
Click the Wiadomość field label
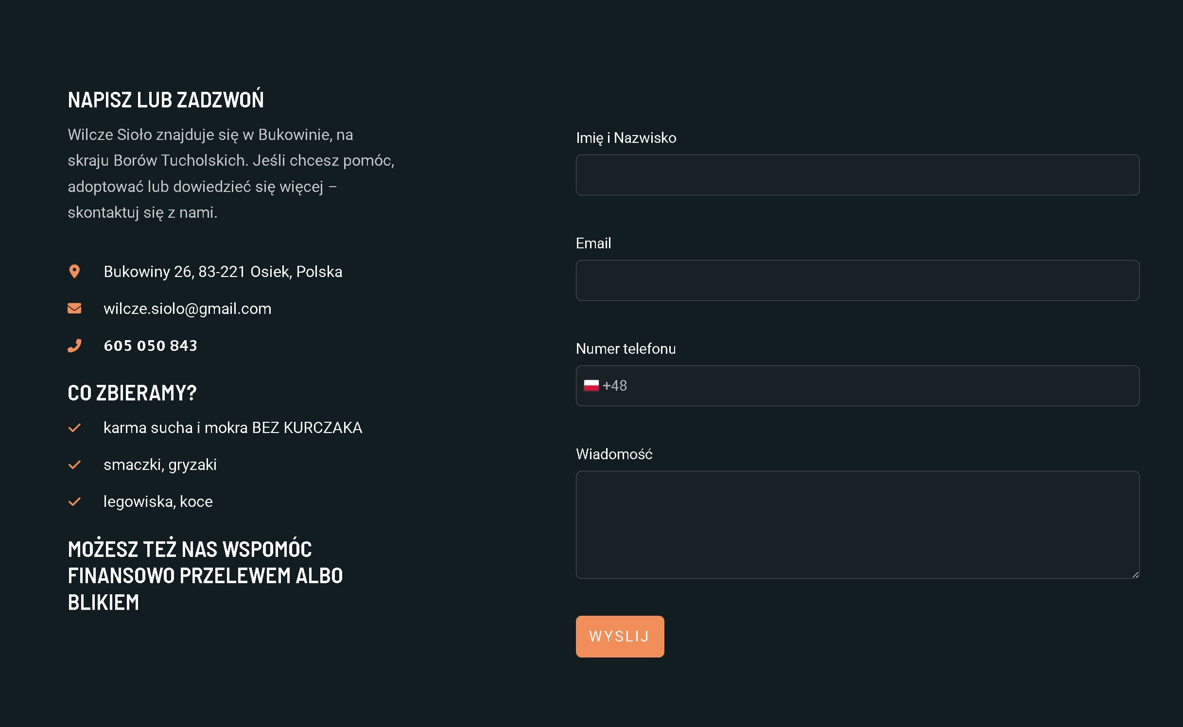pyautogui.click(x=614, y=454)
